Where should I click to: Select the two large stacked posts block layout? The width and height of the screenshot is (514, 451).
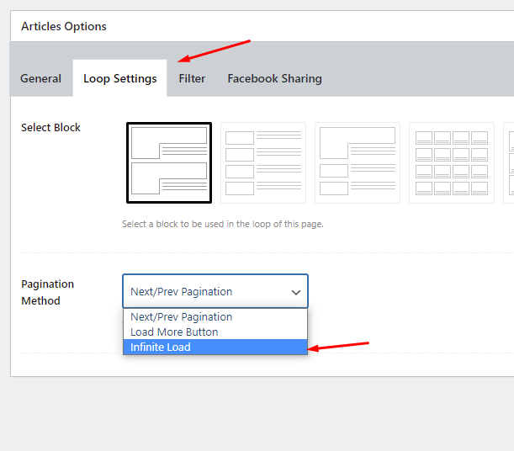pyautogui.click(x=169, y=163)
